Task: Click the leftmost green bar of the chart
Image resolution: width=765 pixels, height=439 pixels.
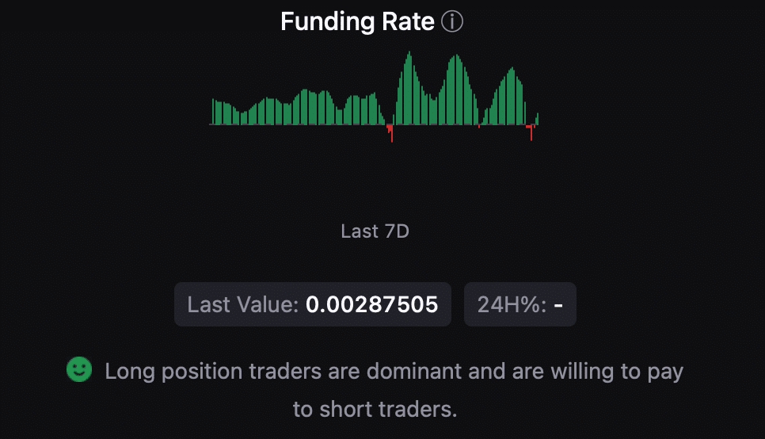Action: (212, 112)
